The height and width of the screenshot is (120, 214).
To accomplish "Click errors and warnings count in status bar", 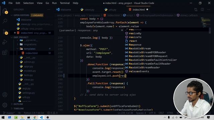I will 52,113.
